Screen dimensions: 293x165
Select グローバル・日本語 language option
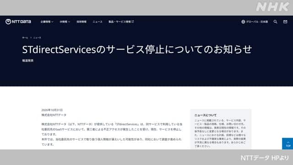coord(257,22)
